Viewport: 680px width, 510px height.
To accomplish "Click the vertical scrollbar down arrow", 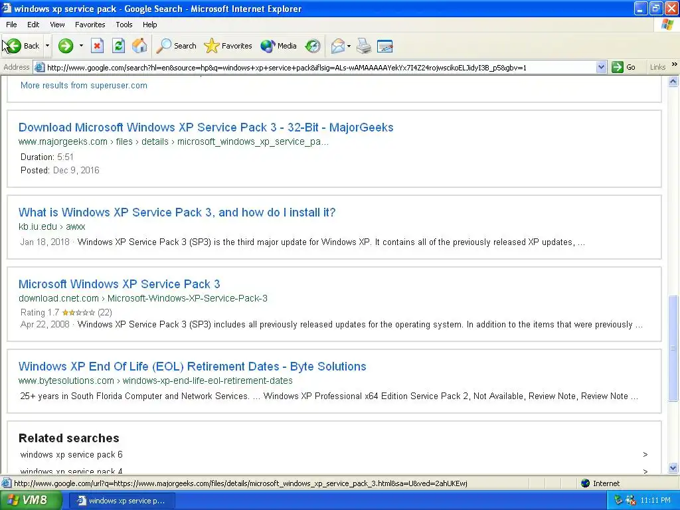I will (x=673, y=467).
